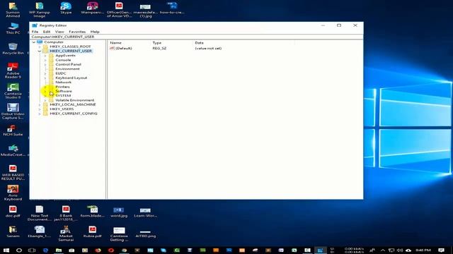The width and height of the screenshot is (453, 254).
Task: Expand the Control Panel key arrow
Action: click(45, 64)
